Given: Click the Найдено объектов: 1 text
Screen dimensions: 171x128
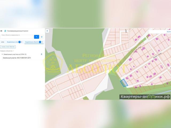Looking at the screenshot, I should [x=7, y=51].
